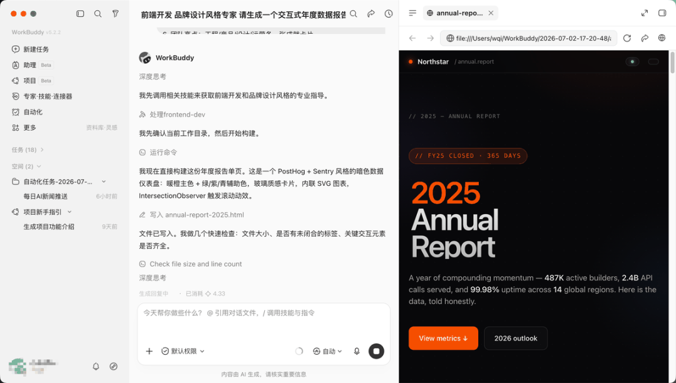Collapse the 空间 (2) section

pos(26,166)
